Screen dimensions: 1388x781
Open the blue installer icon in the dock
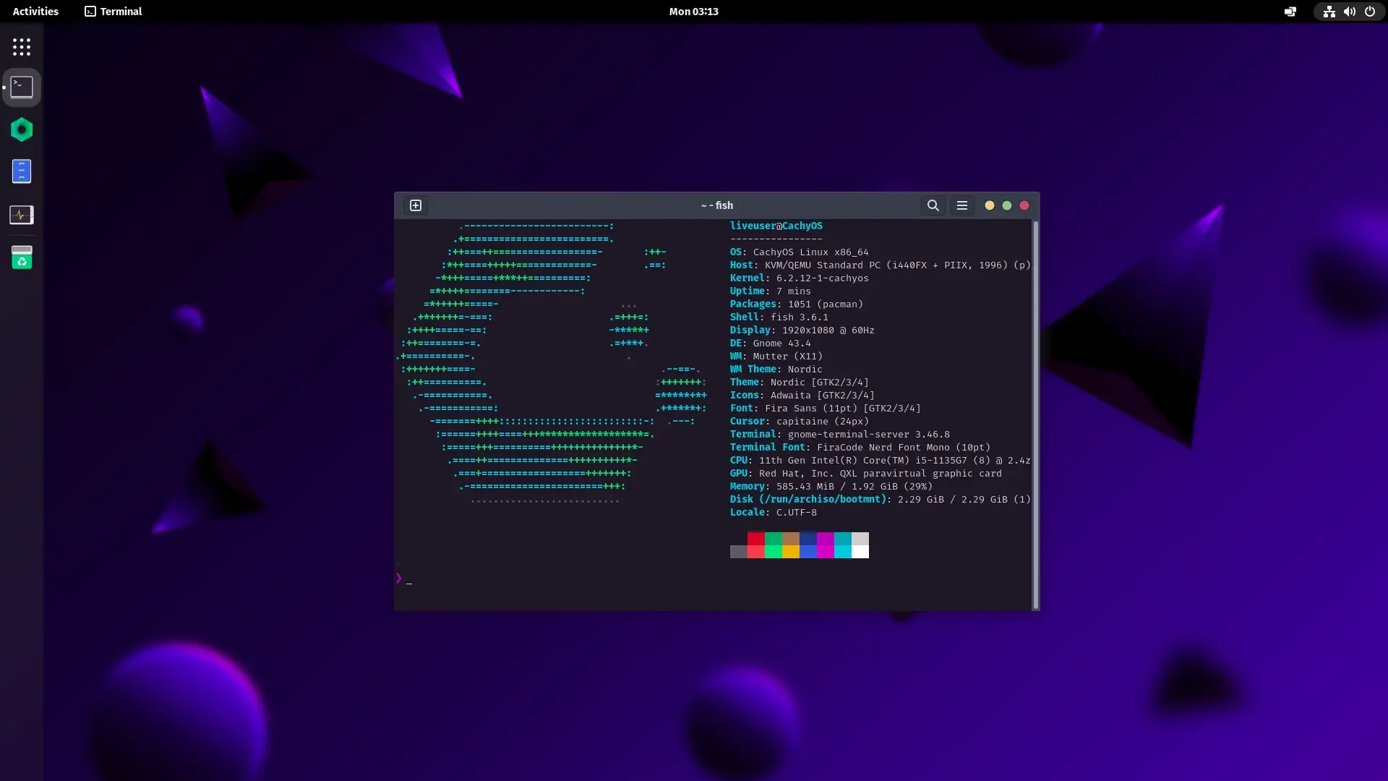22,171
